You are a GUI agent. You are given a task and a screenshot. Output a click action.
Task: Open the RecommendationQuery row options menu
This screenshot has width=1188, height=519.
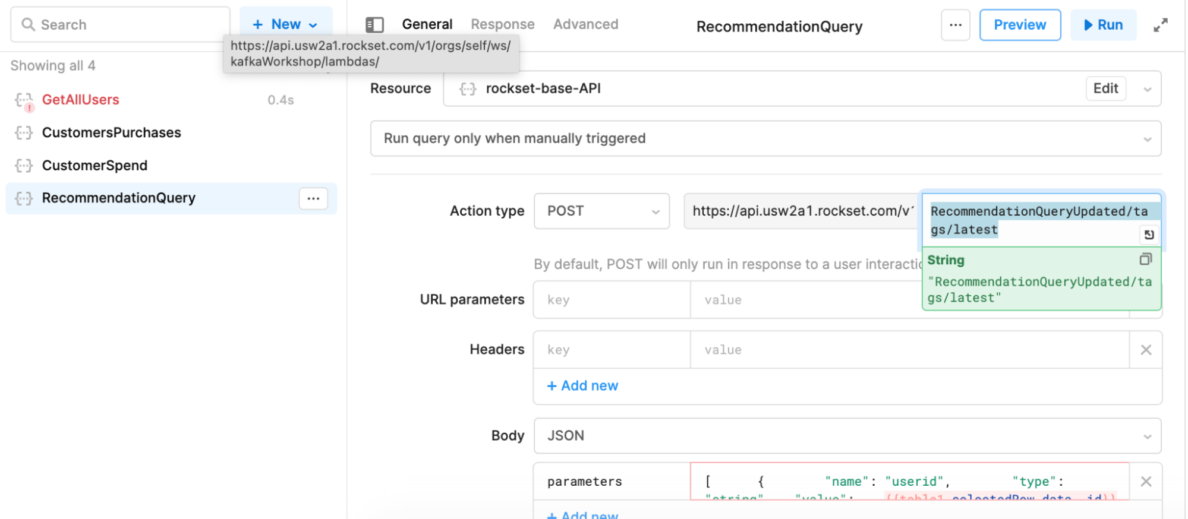(x=313, y=198)
